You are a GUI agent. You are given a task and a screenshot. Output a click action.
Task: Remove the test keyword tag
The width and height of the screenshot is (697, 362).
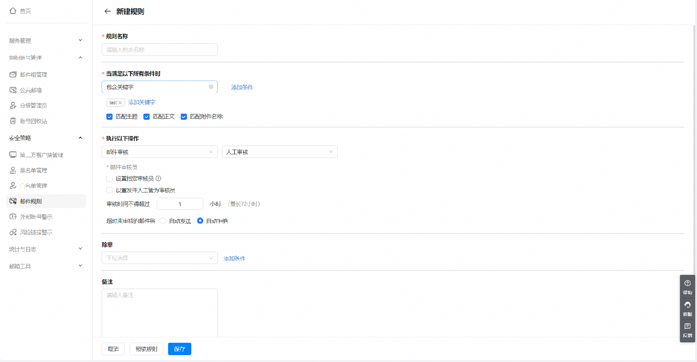tap(120, 103)
